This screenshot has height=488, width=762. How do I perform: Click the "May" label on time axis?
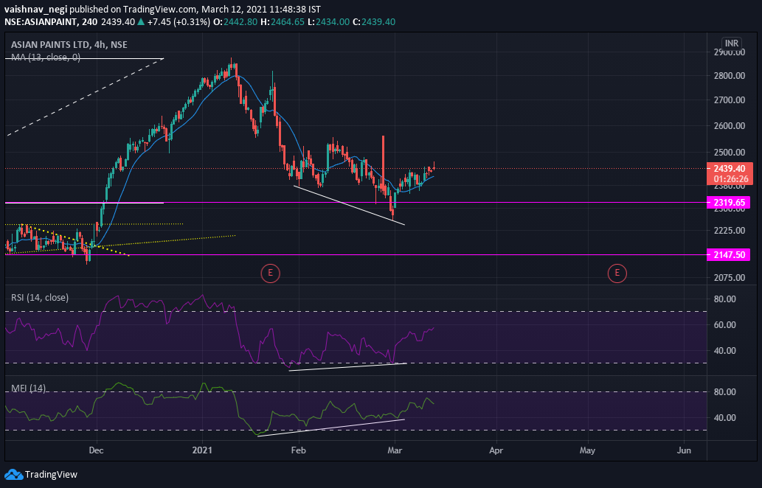[x=587, y=450]
